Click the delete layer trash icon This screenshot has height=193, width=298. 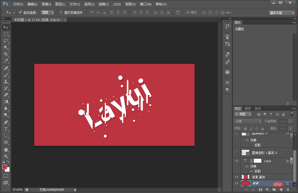[288, 190]
